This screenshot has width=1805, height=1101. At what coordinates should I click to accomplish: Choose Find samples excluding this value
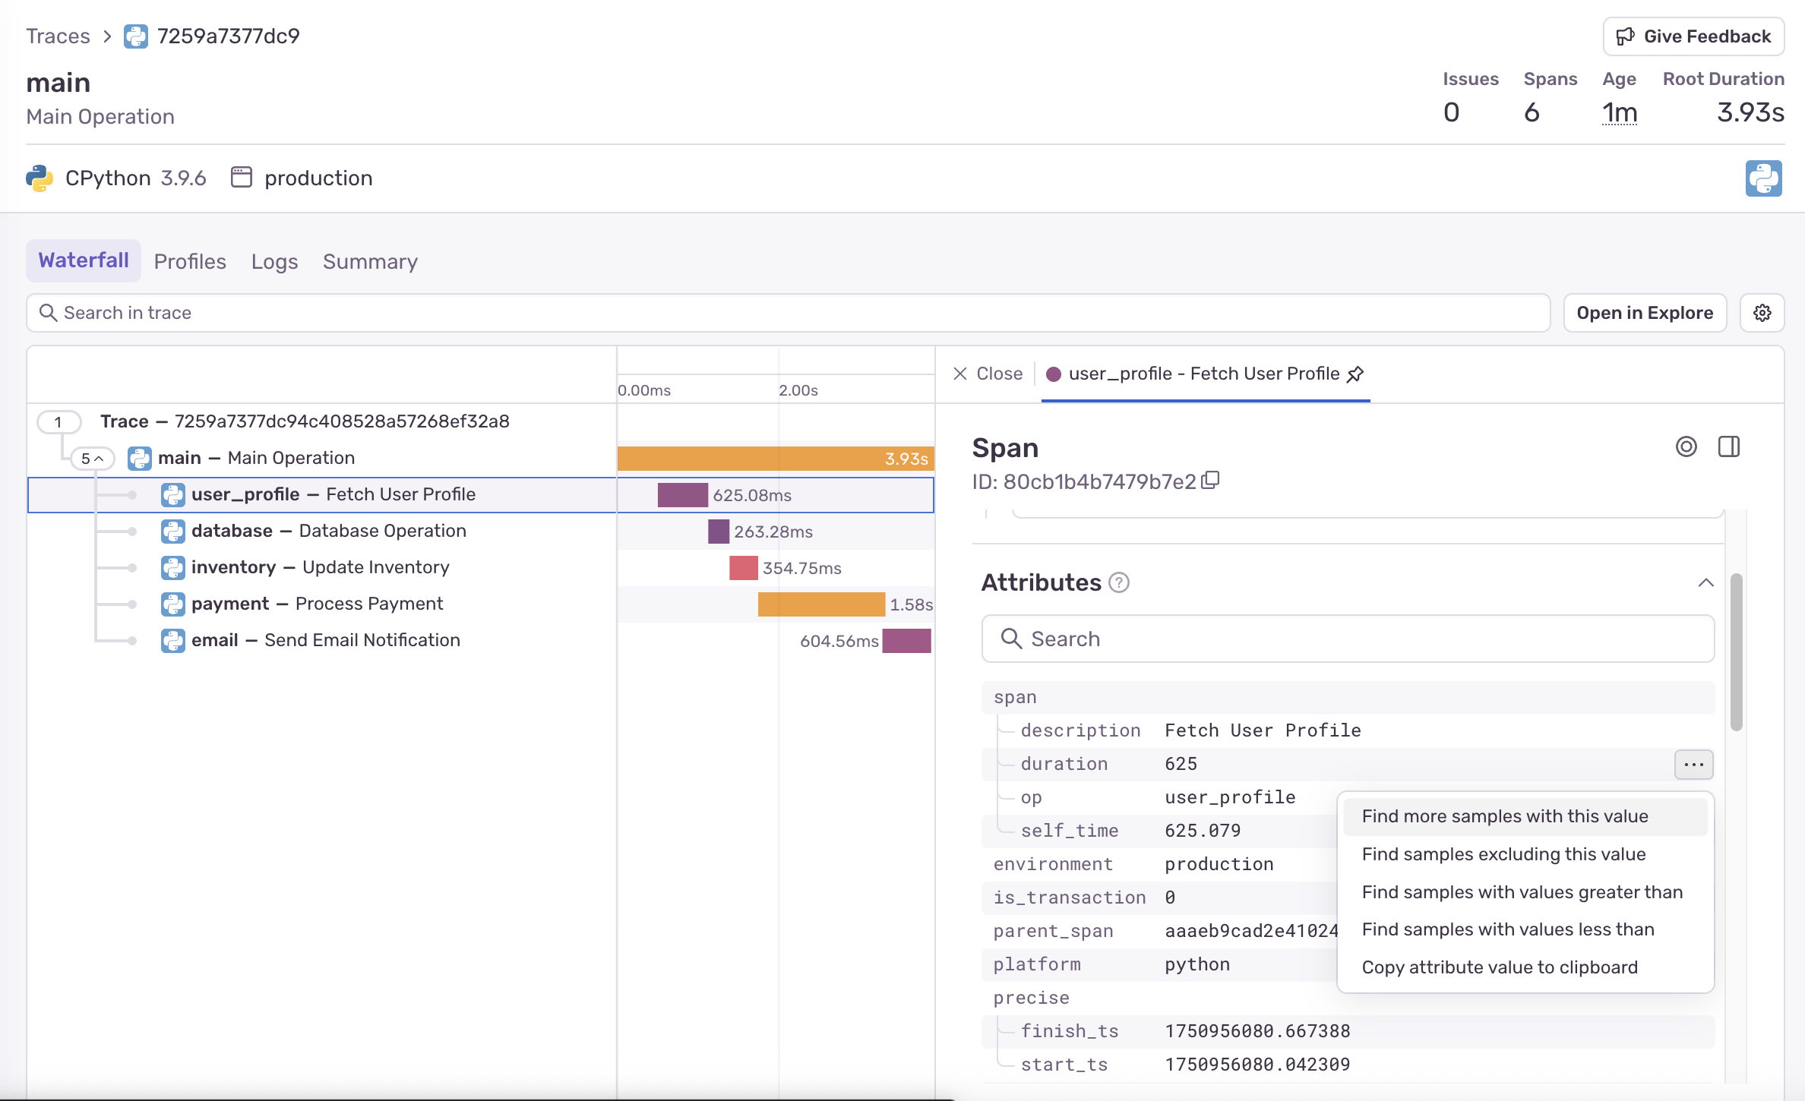[x=1525, y=854]
